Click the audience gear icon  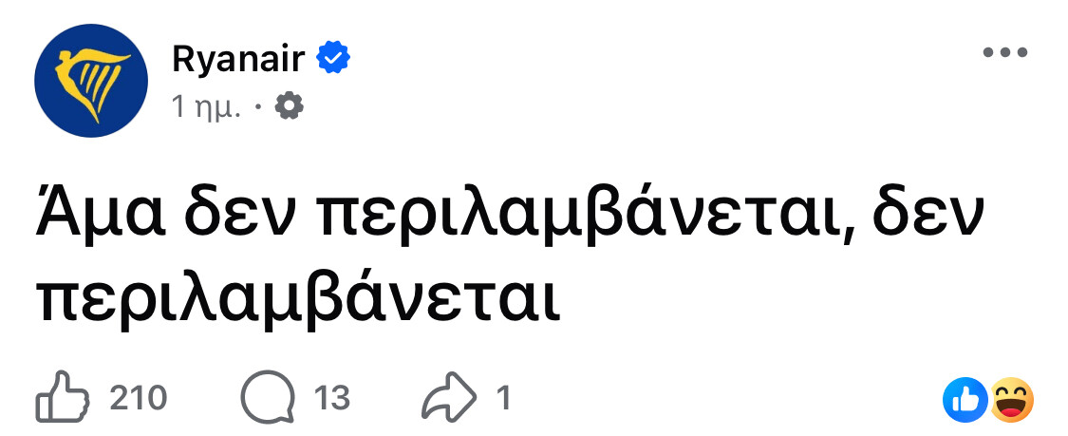[289, 107]
